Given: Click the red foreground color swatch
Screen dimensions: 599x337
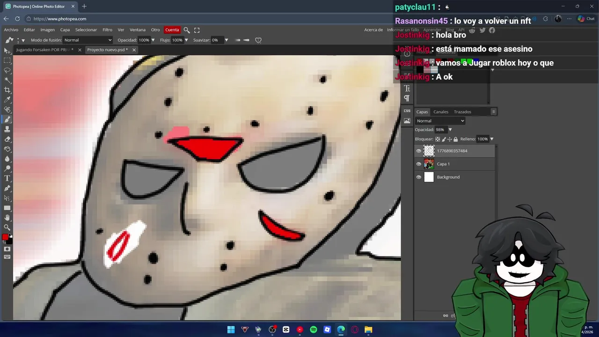Looking at the screenshot, I should click(5, 237).
